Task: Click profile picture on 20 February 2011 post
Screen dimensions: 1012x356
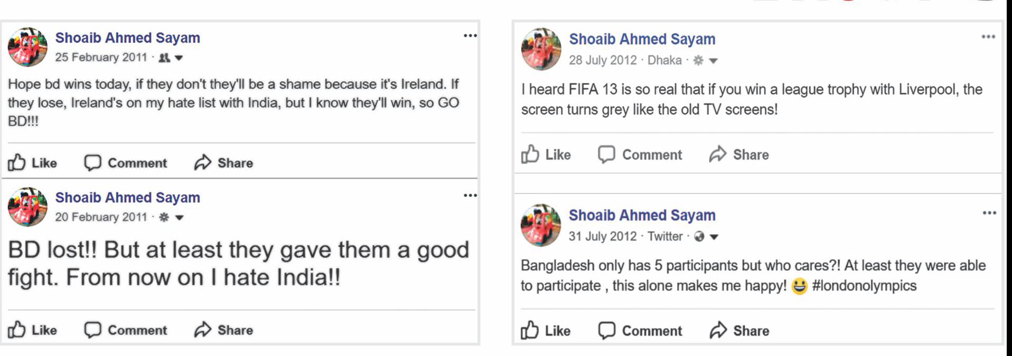Action: tap(27, 207)
